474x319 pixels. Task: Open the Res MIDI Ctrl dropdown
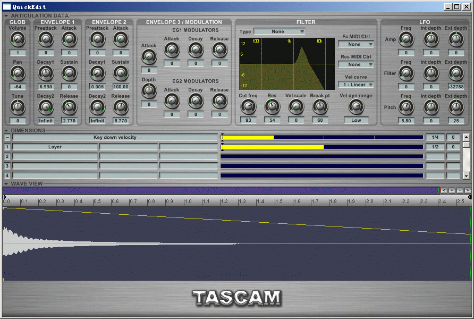pyautogui.click(x=356, y=64)
